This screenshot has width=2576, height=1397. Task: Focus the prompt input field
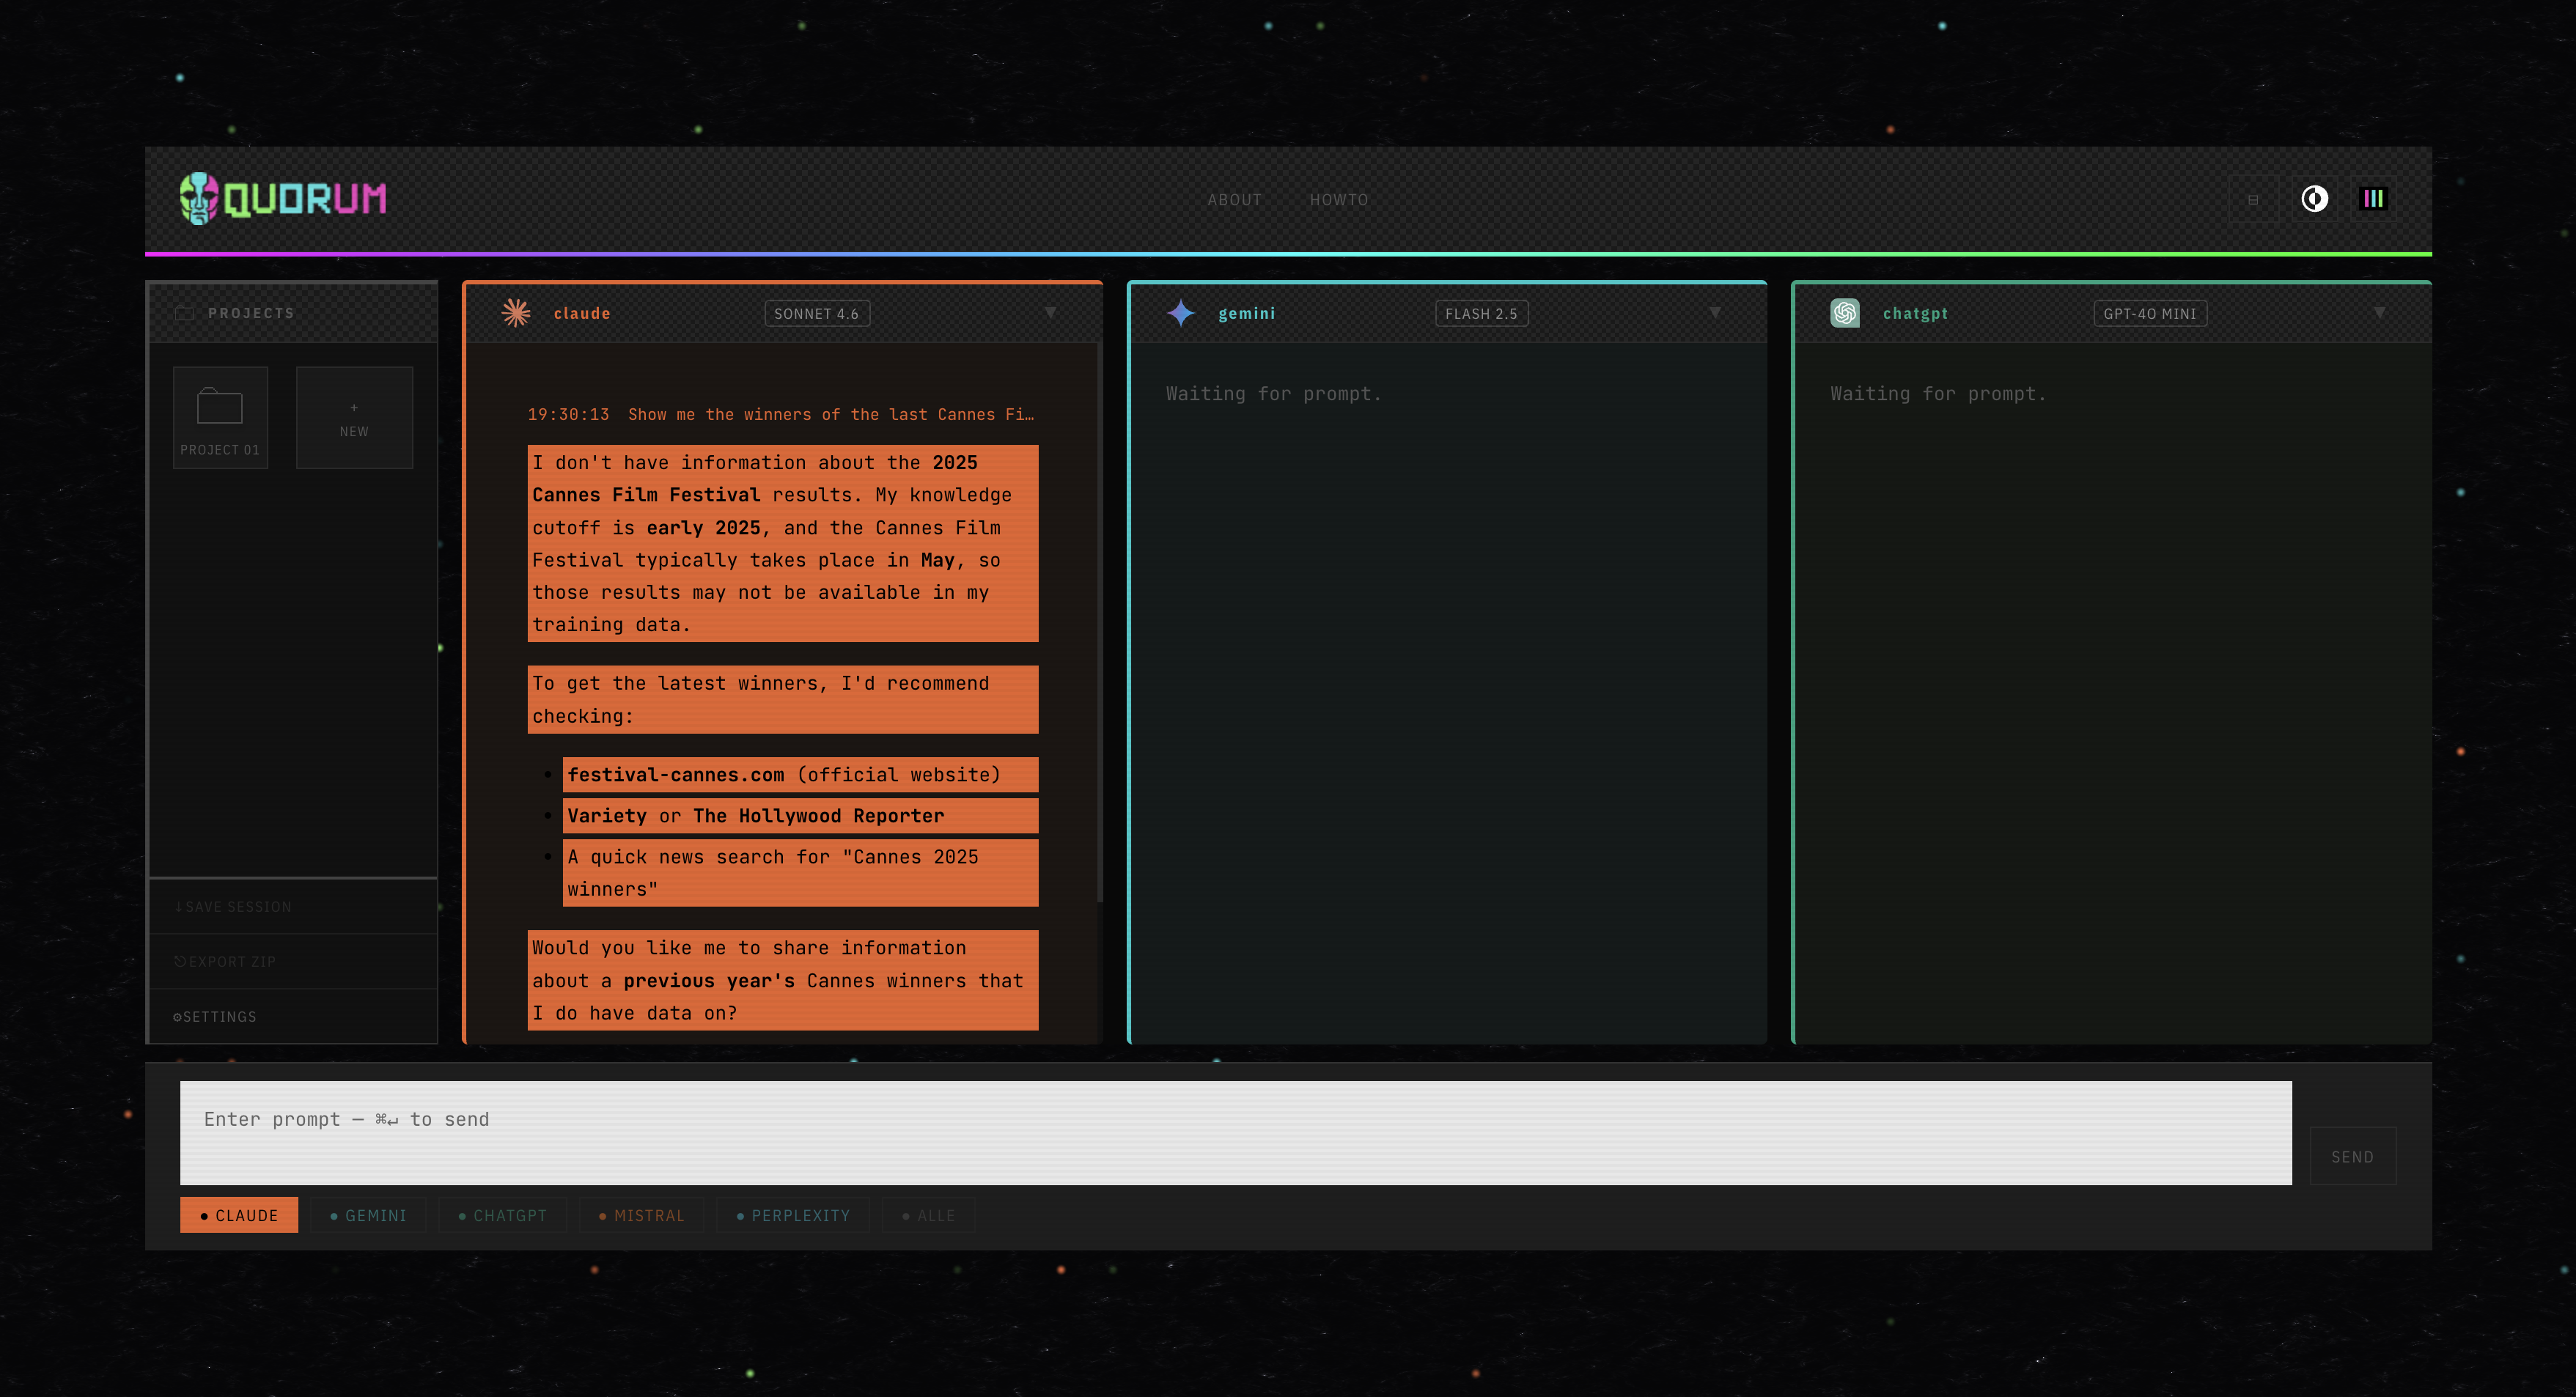[1235, 1133]
